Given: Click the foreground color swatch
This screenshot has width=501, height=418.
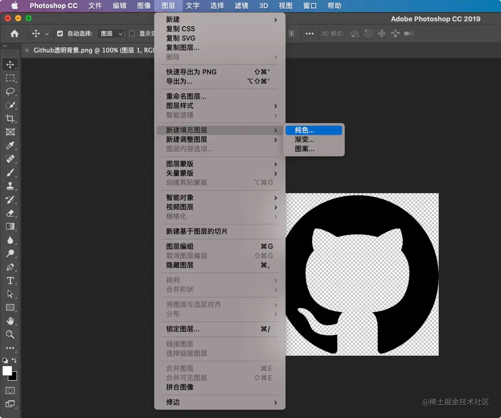Looking at the screenshot, I should pyautogui.click(x=7, y=370).
